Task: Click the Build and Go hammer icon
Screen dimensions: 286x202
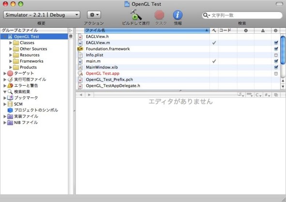Action: pyautogui.click(x=136, y=15)
